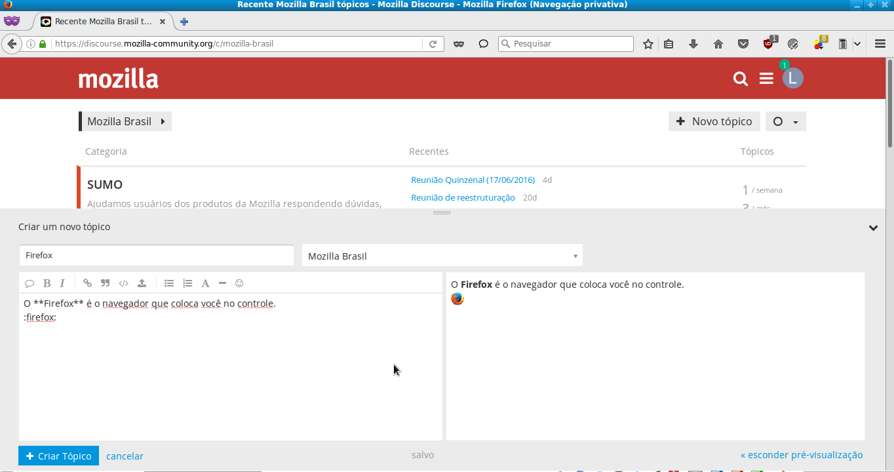This screenshot has height=472, width=894.
Task: Open the Mozilla Brasil category dropdown
Action: 442,256
